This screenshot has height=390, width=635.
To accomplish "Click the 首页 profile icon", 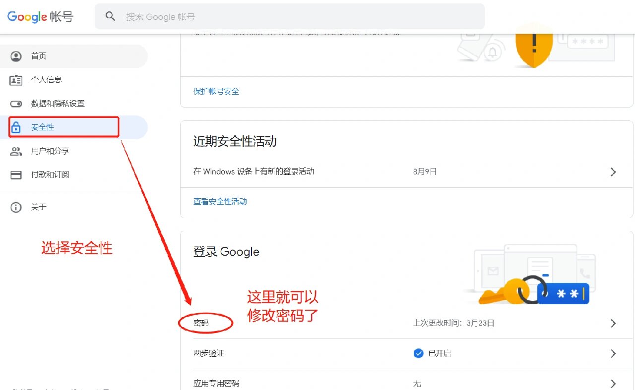I will (x=16, y=56).
